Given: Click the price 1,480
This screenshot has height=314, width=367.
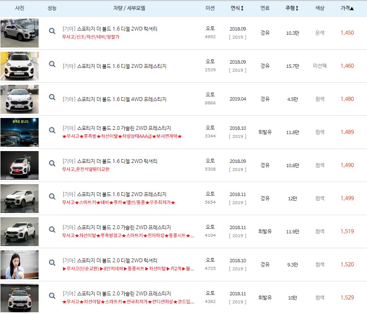Looking at the screenshot, I should point(347,99).
